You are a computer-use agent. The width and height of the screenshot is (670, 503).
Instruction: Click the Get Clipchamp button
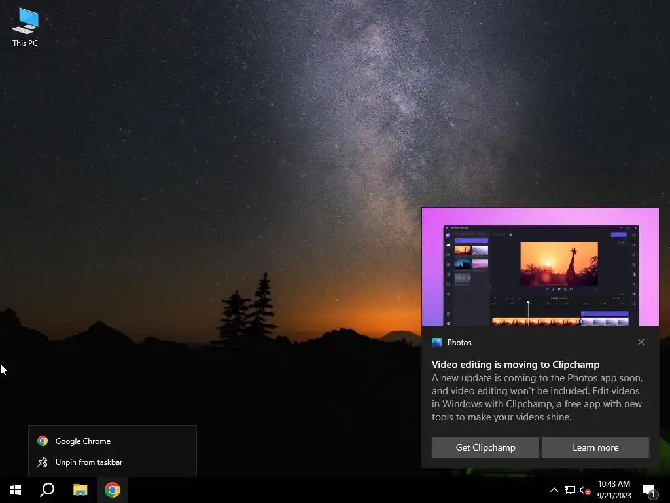click(485, 447)
